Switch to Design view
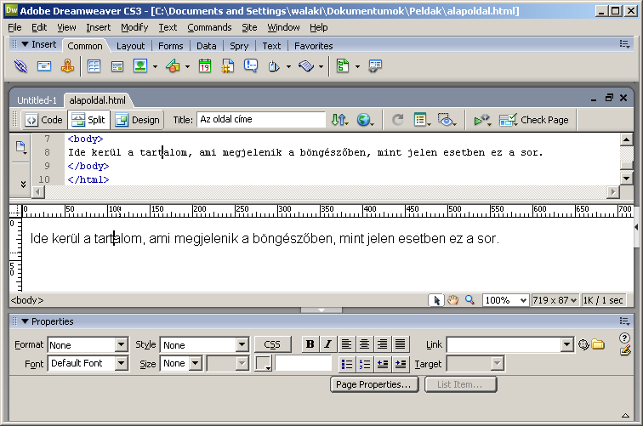Screen dimensions: 643x426 [138, 120]
